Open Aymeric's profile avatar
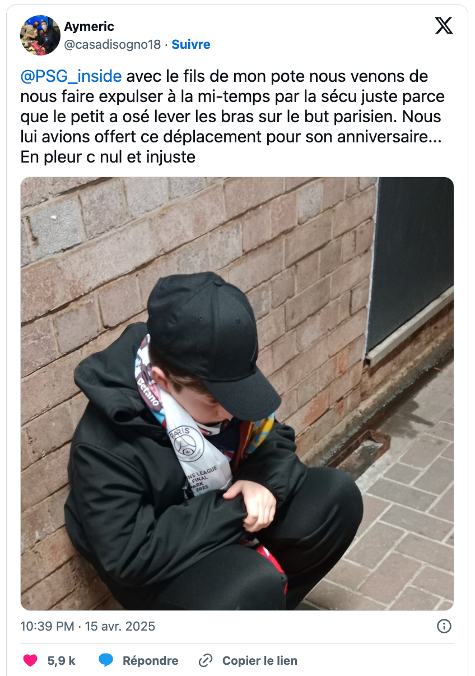 point(40,35)
